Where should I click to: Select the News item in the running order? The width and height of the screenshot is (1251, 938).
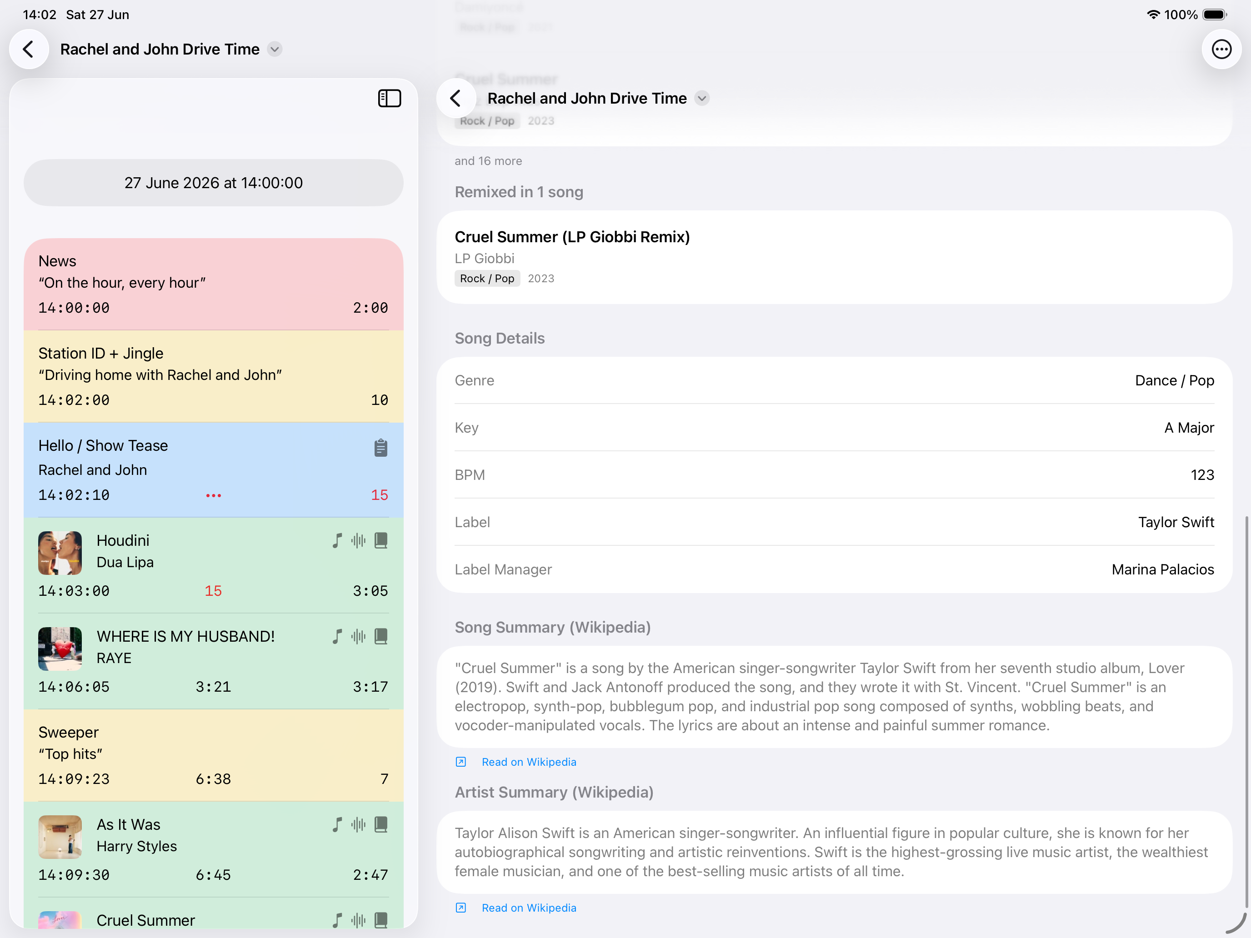(x=213, y=284)
